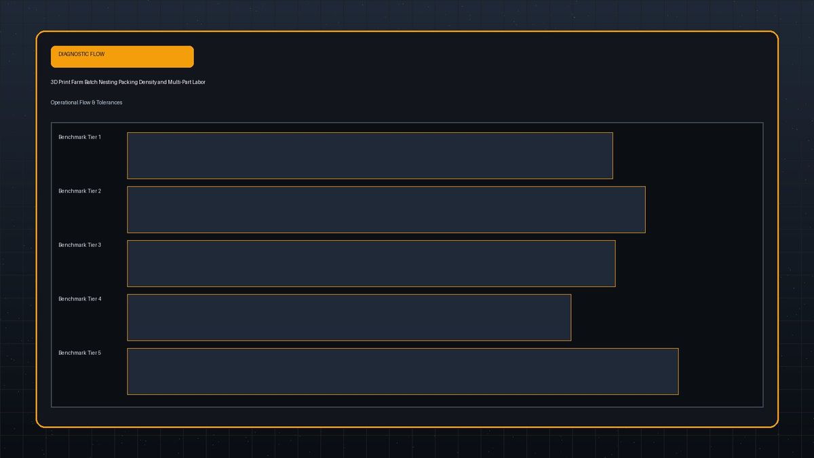Click the orange DIAGNOSTIC FLOW badge
This screenshot has height=458, width=814.
click(x=122, y=57)
